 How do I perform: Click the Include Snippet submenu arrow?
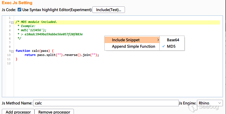pos(158,40)
